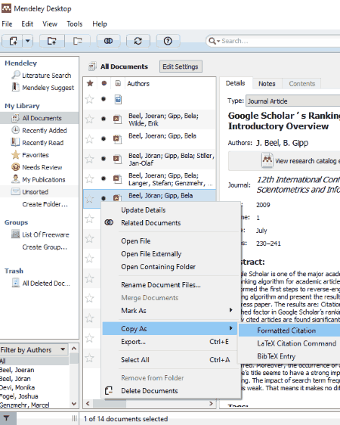
Task: Expand the Copy As submenu
Action: pyautogui.click(x=170, y=329)
